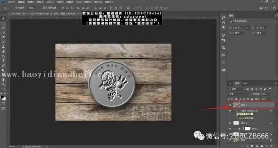Open the workspace switcher icon
The height and width of the screenshot is (148, 278).
pyautogui.click(x=267, y=8)
